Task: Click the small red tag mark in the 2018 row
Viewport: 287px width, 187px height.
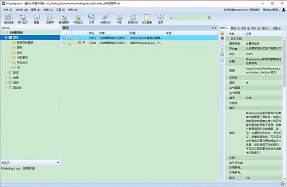Action: point(84,42)
